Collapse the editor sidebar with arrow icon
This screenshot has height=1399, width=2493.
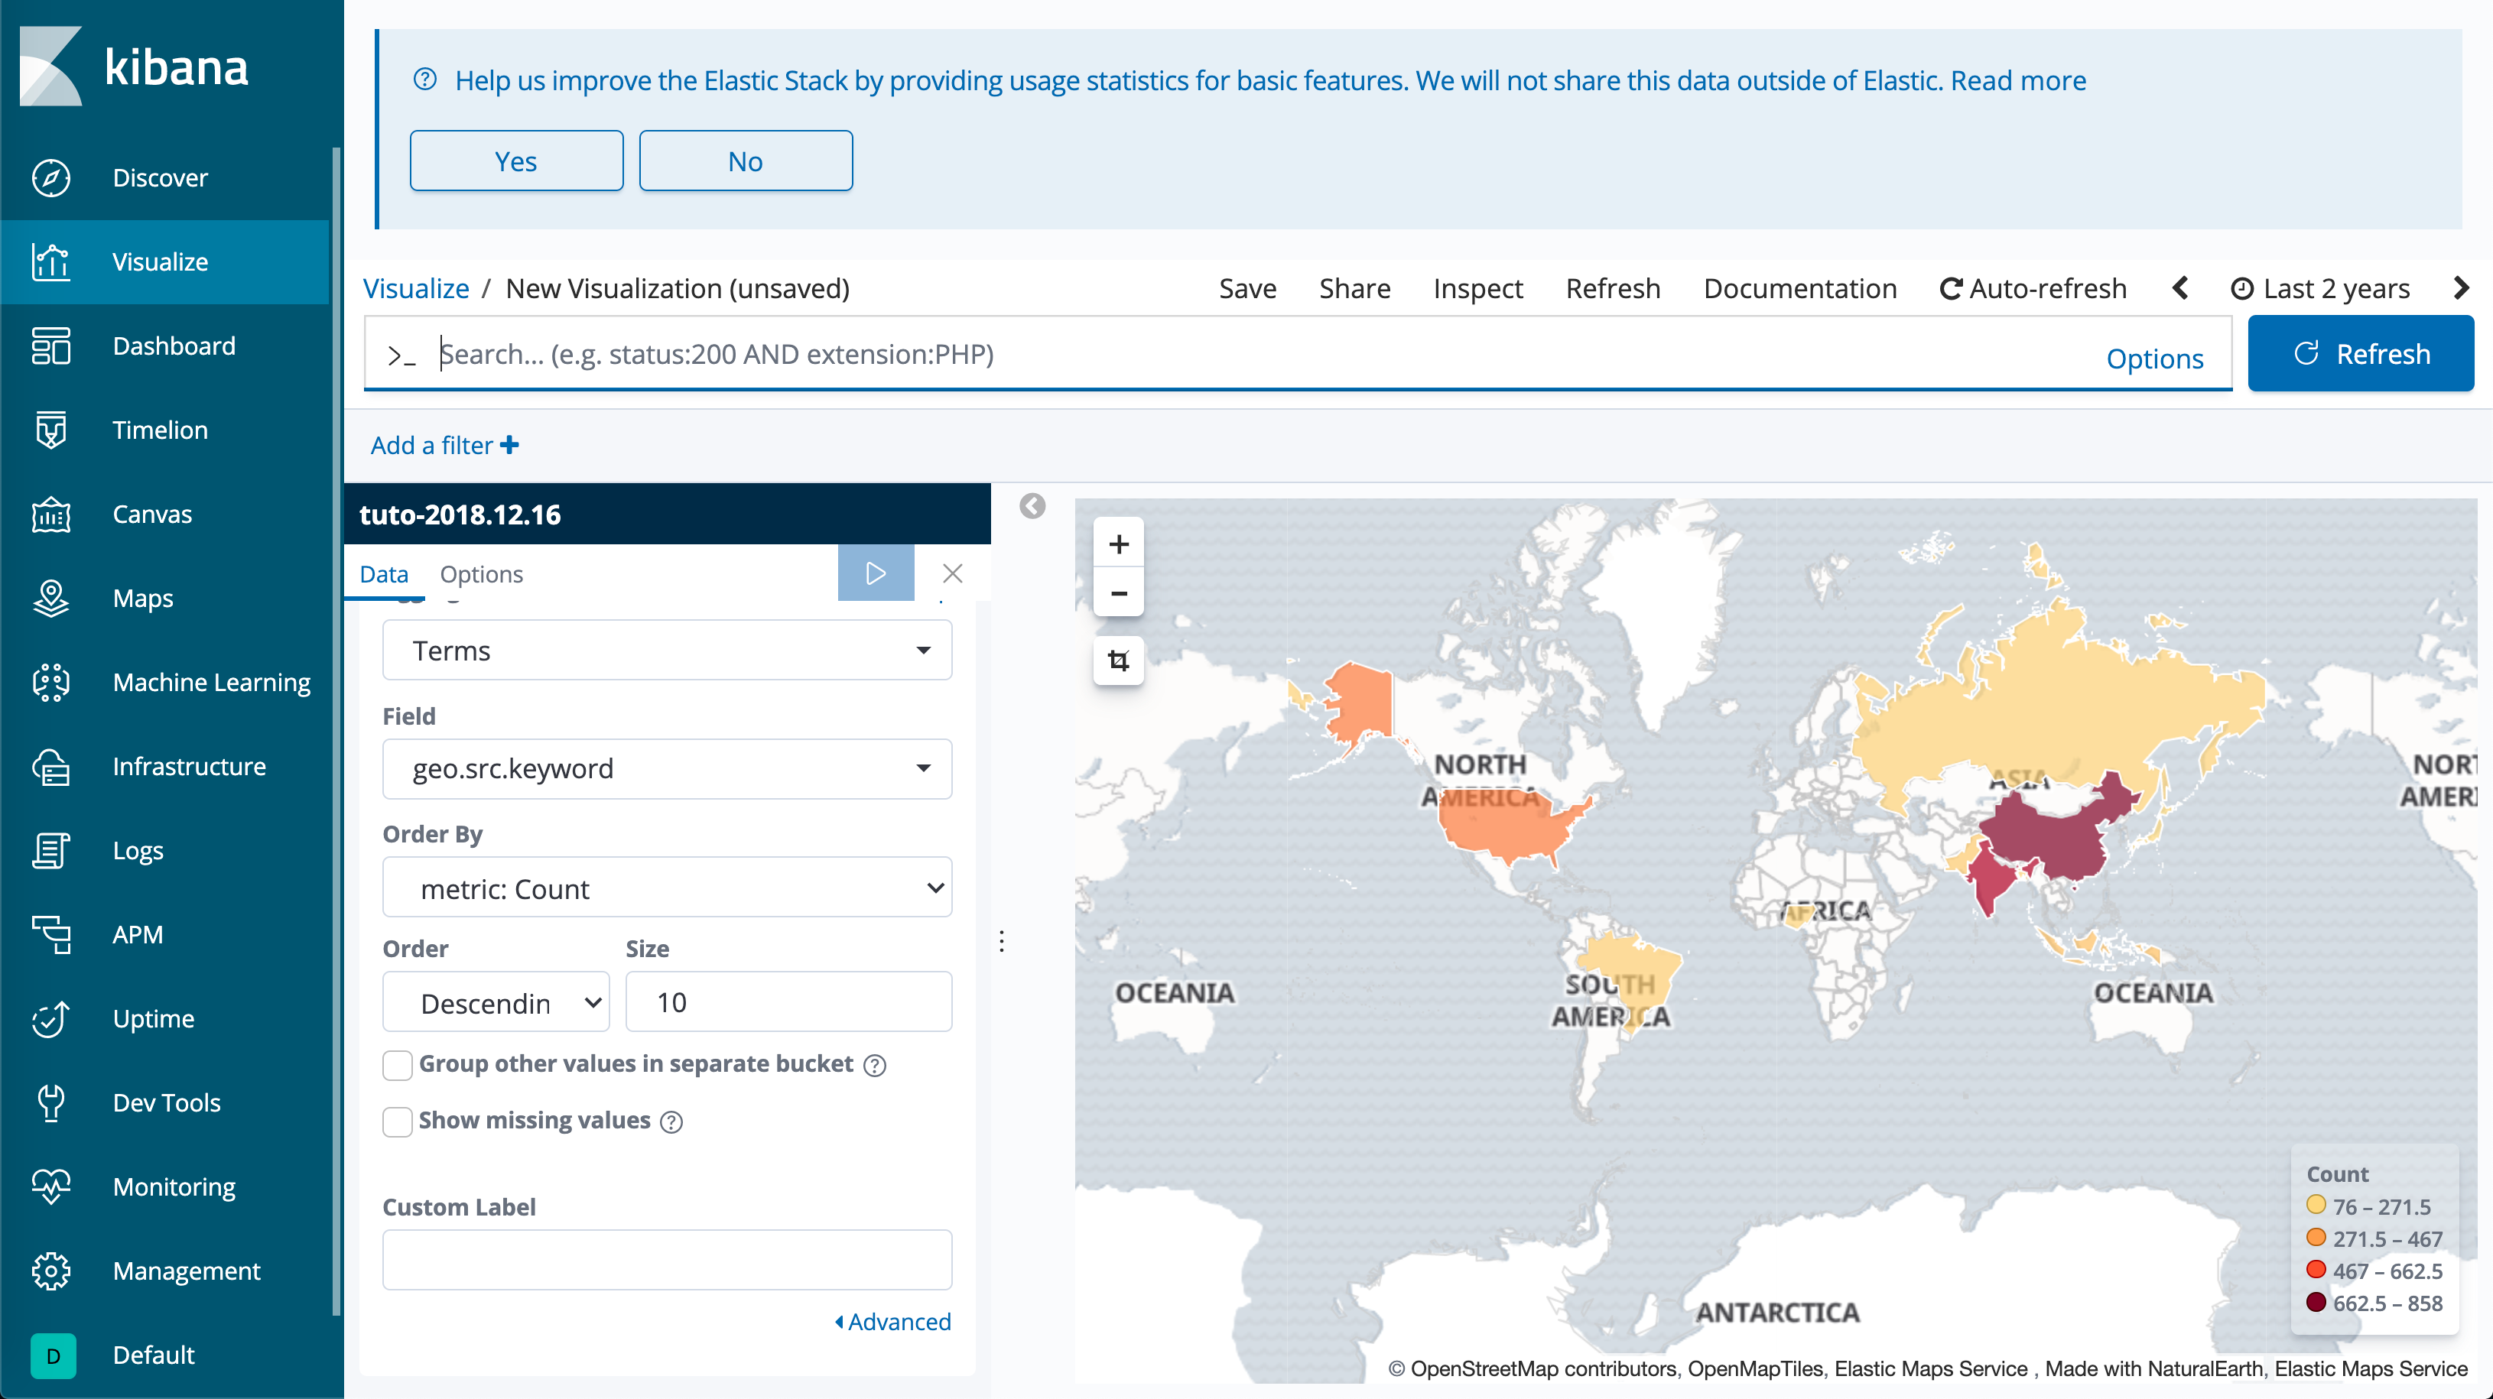point(1032,506)
